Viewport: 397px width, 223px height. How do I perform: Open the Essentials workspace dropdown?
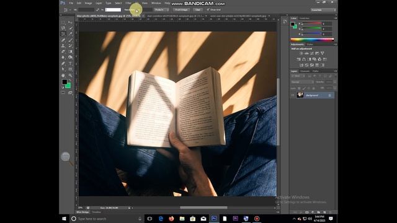click(324, 10)
